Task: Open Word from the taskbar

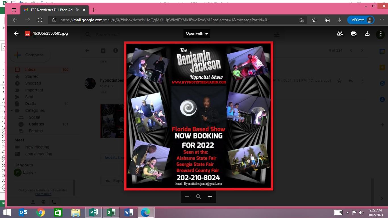Action: pos(128,212)
